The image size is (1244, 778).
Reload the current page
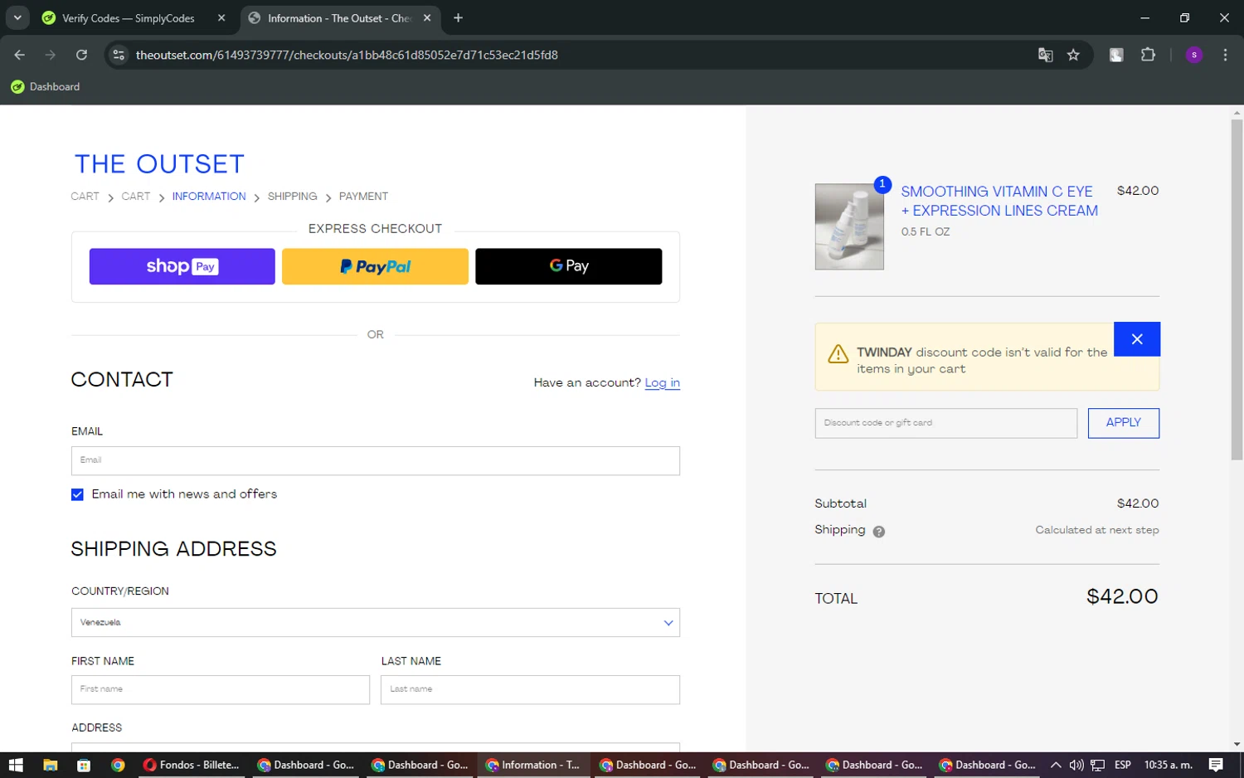tap(81, 55)
